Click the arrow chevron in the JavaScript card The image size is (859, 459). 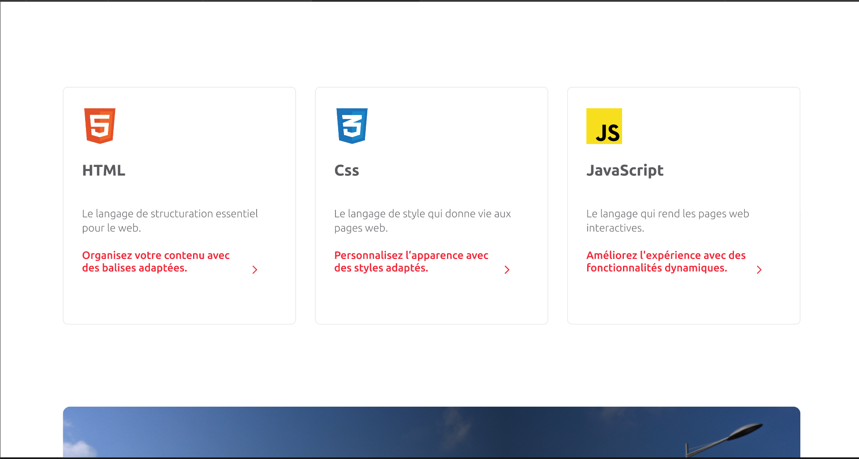759,270
